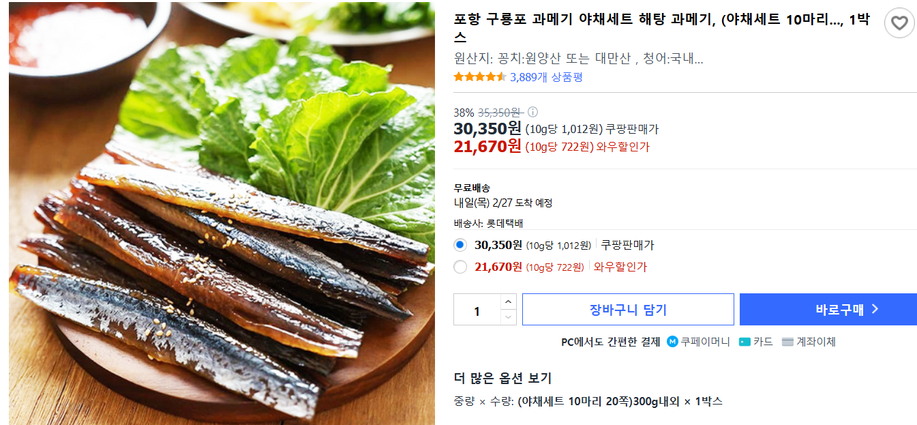Add item with 장바구니 담기 button
Screen dimensions: 917x425
[x=628, y=310]
